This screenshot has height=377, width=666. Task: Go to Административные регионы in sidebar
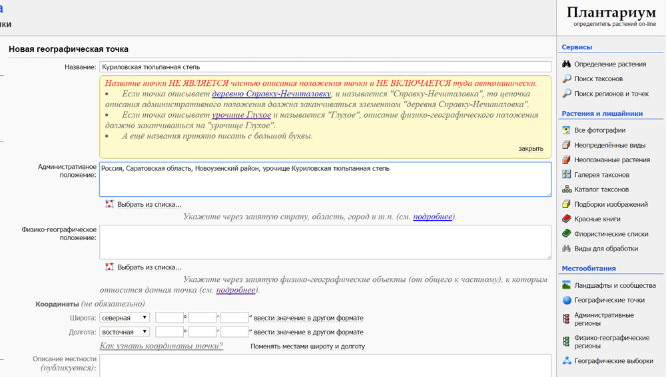[603, 319]
